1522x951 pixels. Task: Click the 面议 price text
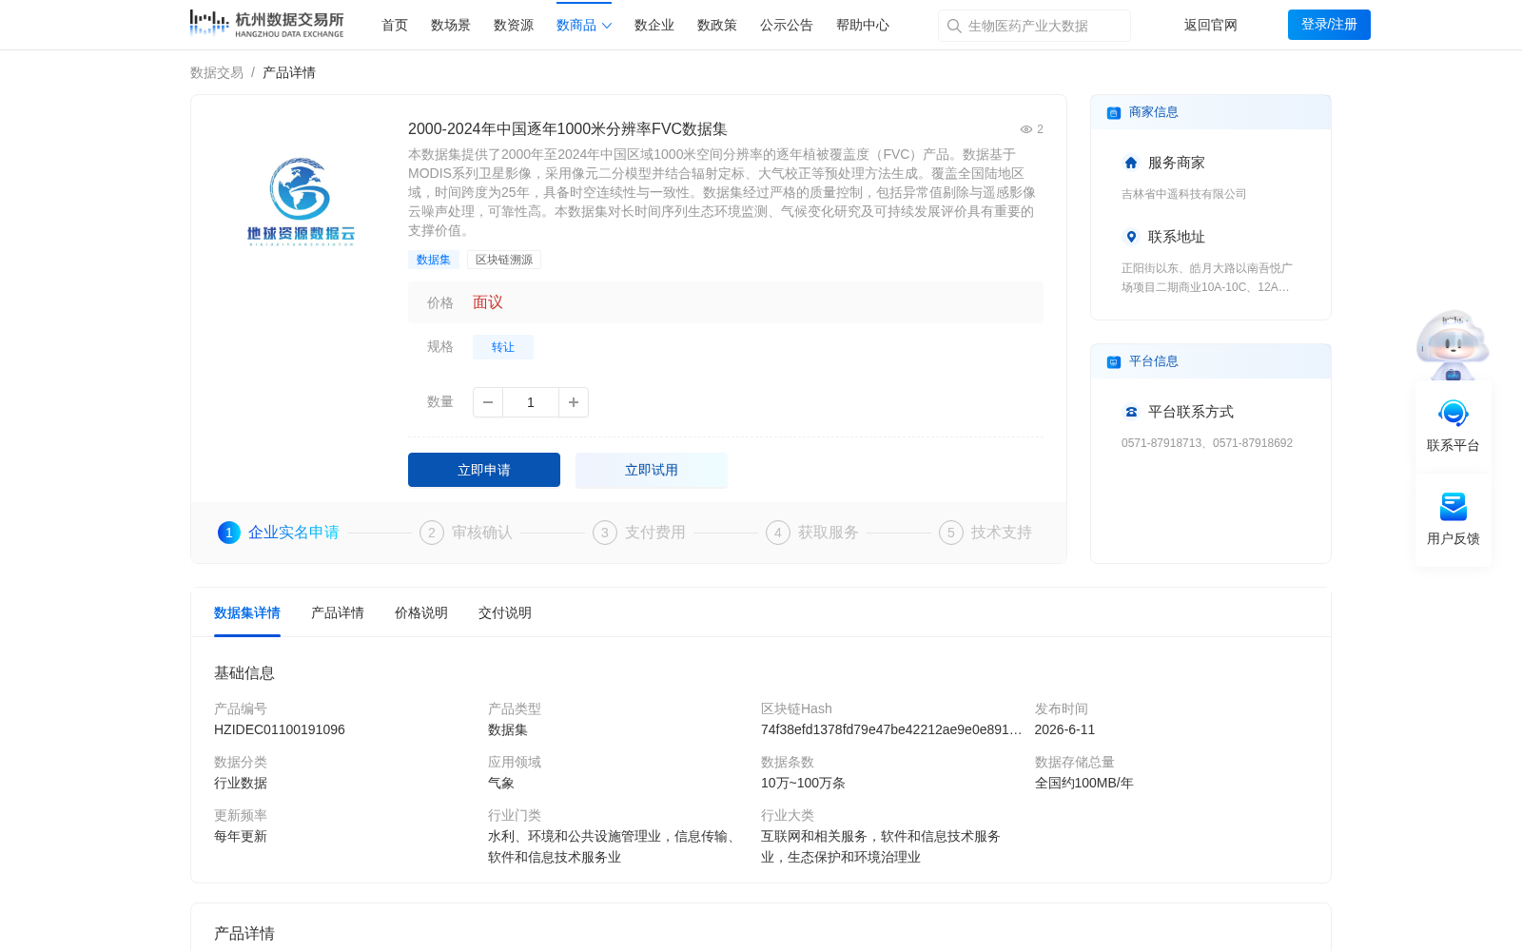[x=488, y=302]
